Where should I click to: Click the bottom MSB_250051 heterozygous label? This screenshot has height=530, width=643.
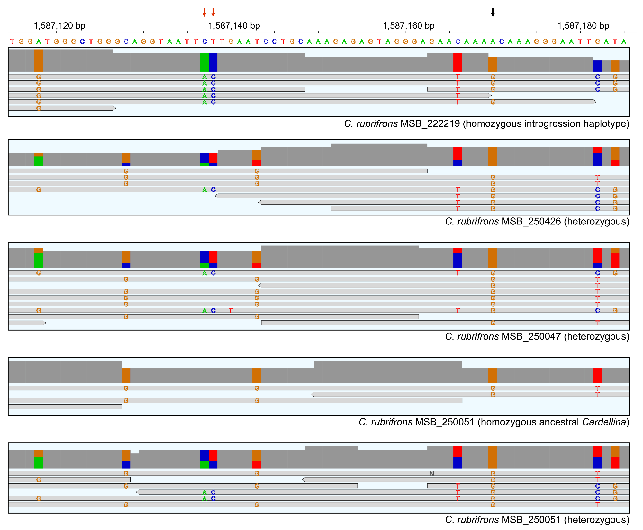[x=537, y=519]
